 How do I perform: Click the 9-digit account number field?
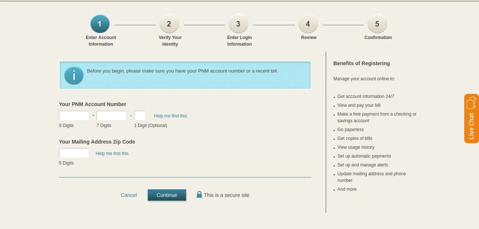click(x=74, y=115)
